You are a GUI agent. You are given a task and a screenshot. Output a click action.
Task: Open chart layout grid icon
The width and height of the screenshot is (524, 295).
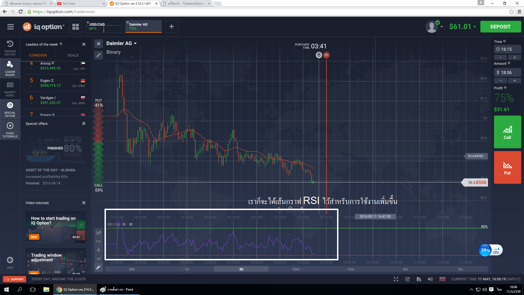(76, 27)
